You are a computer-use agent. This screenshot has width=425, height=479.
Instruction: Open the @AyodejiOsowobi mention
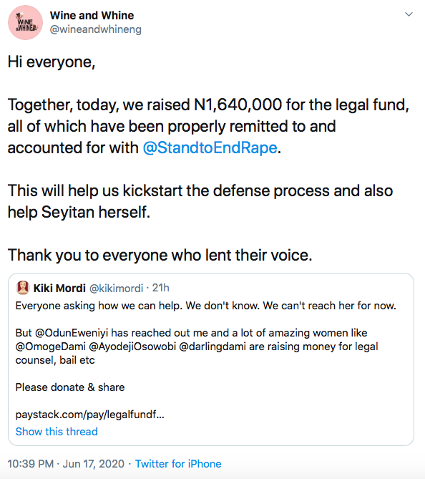[132, 347]
